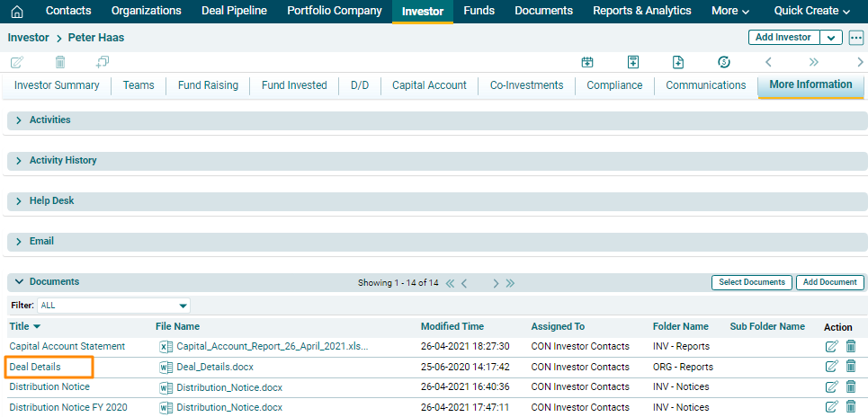Click the Add Document button
The image size is (868, 417).
pyautogui.click(x=829, y=282)
